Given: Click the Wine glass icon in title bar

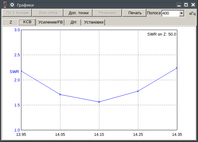Looking at the screenshot, I should coord(5,5).
